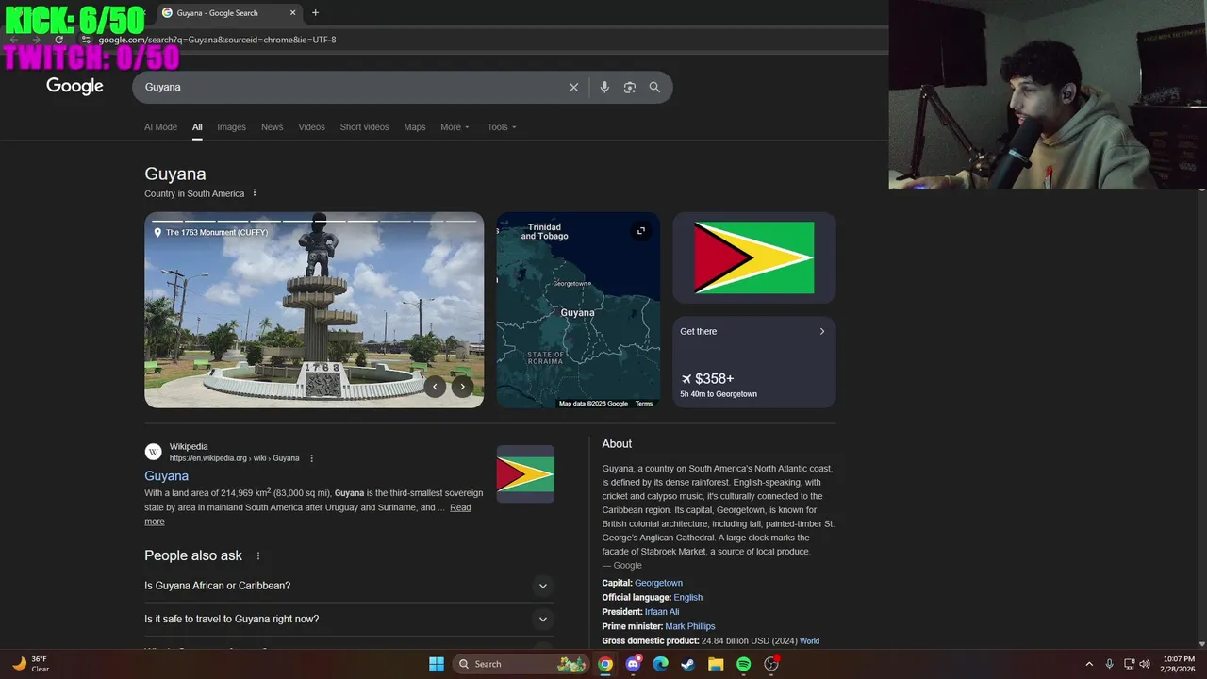The height and width of the screenshot is (679, 1207).
Task: Open the Georgetown capital link
Action: (x=658, y=583)
